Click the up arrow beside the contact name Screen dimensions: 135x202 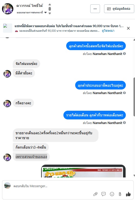50,5
